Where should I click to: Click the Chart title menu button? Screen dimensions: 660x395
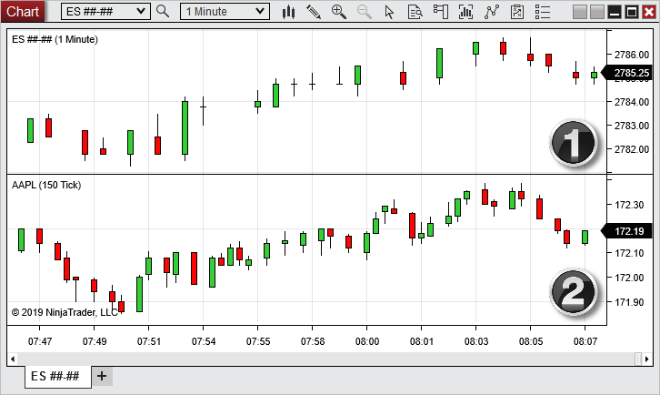[x=23, y=12]
